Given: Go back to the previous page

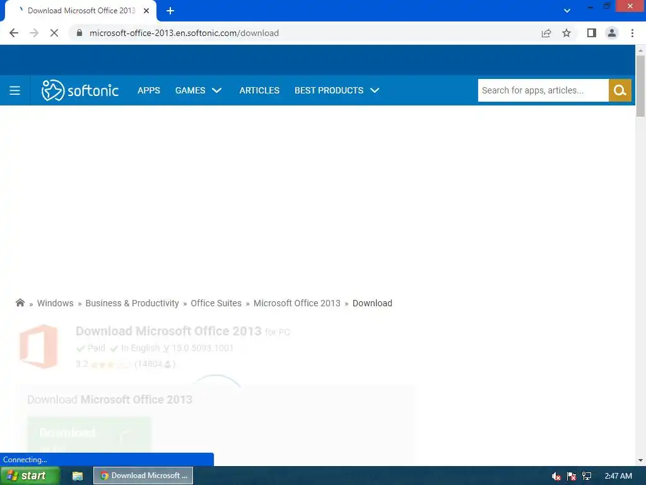Looking at the screenshot, I should click(14, 33).
